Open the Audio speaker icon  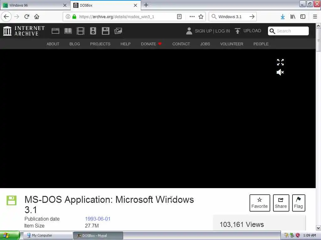(93, 31)
